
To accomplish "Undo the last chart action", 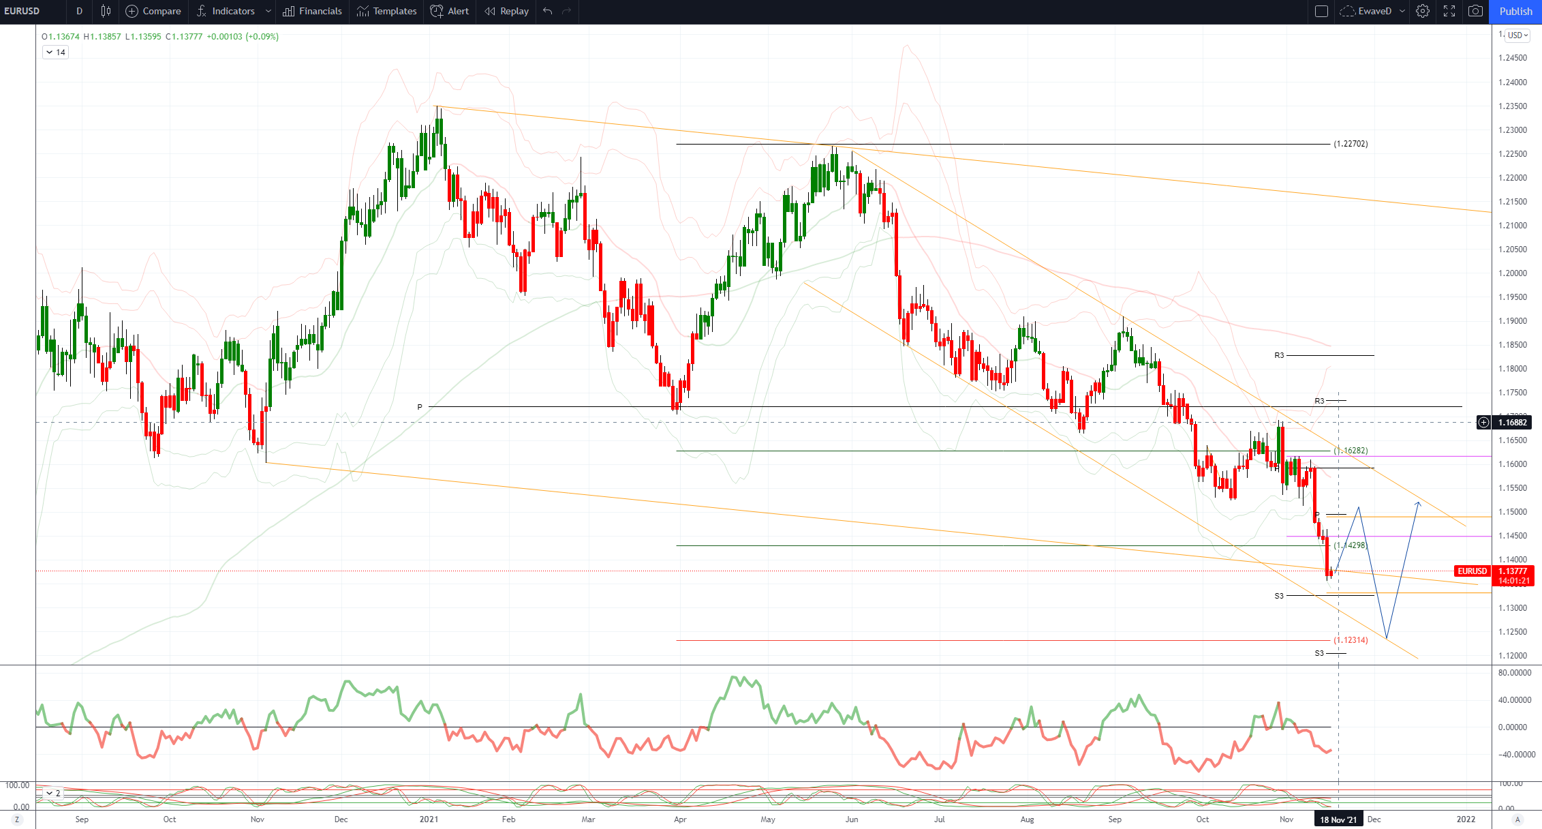I will coord(548,11).
